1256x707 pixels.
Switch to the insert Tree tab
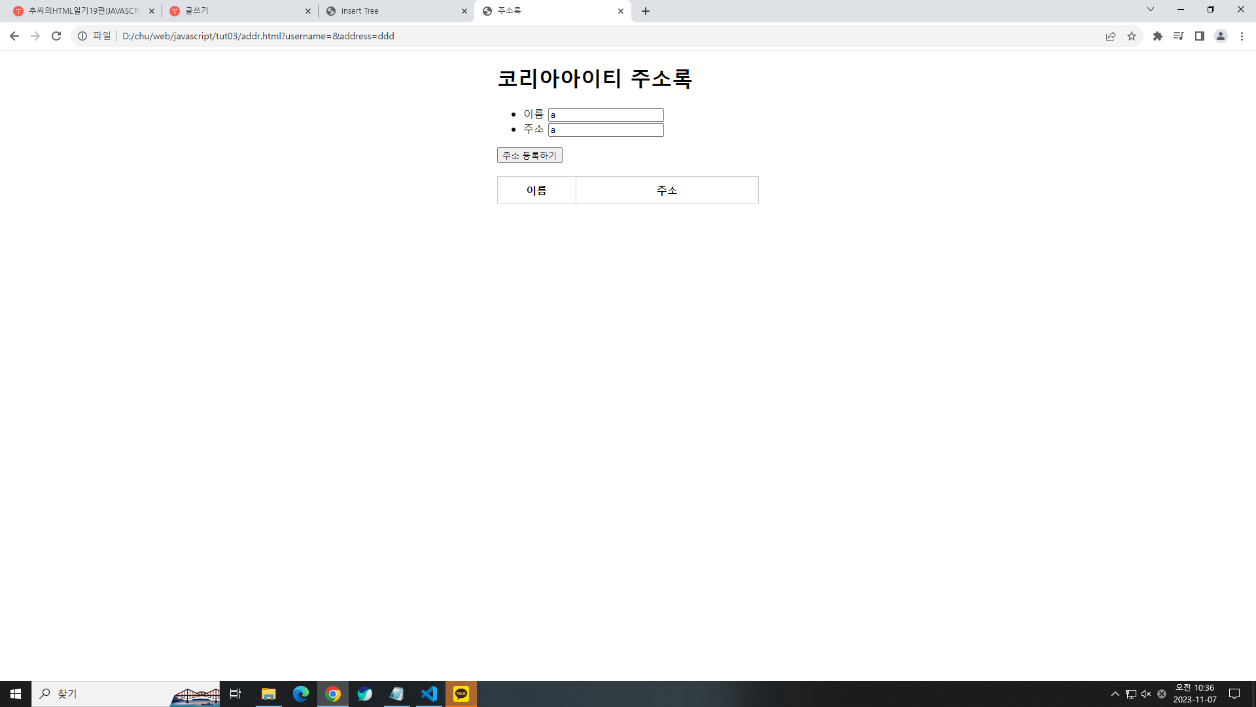coord(392,11)
